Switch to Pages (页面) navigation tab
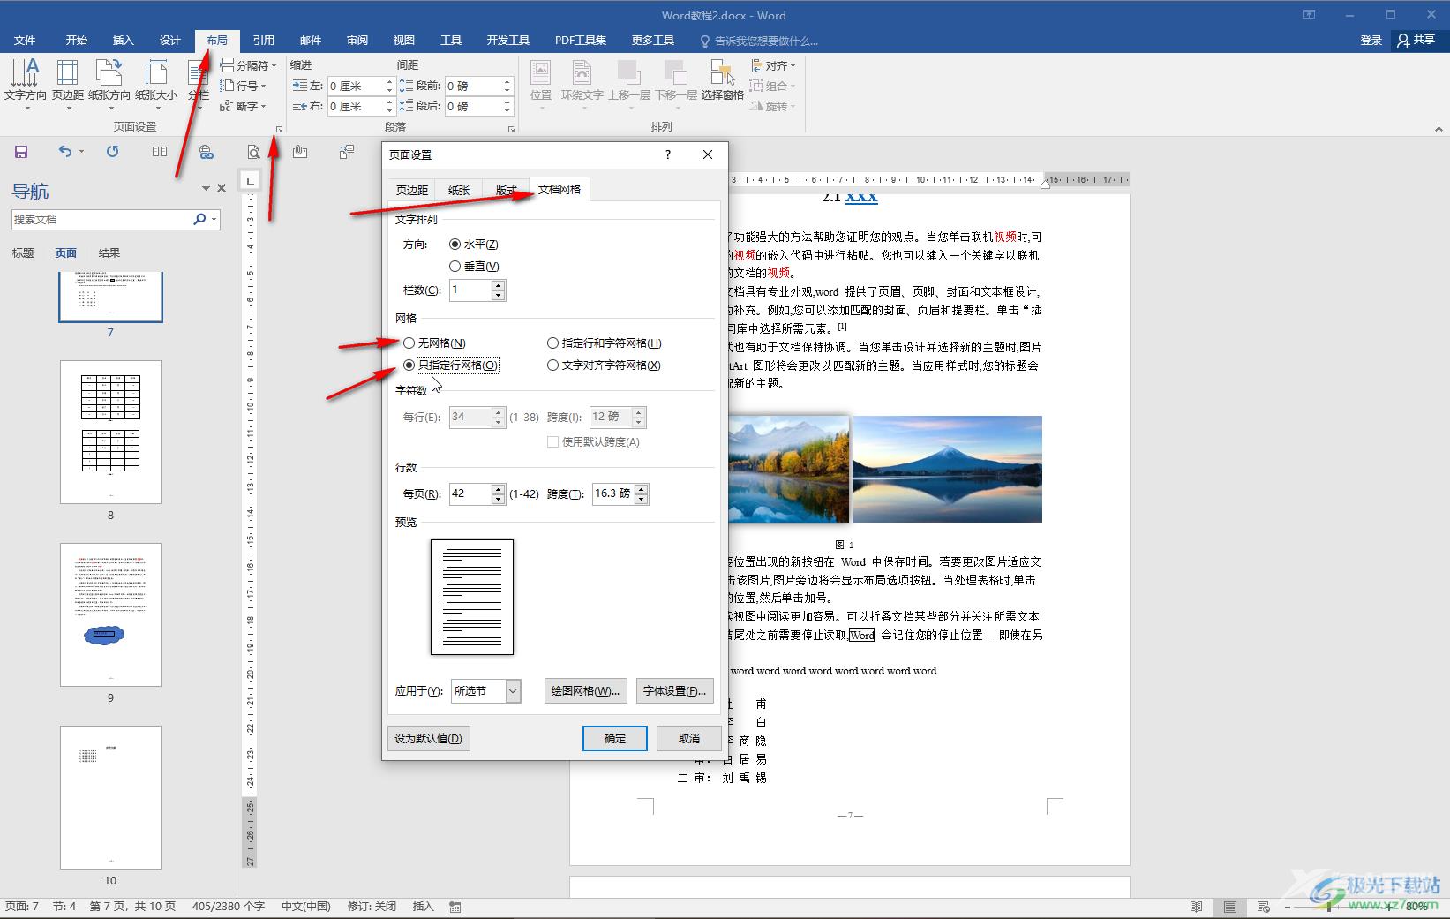 [66, 252]
